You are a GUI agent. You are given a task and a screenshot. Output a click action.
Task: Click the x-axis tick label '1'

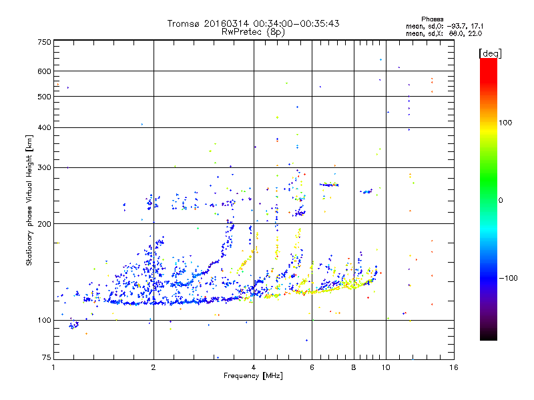click(x=53, y=367)
